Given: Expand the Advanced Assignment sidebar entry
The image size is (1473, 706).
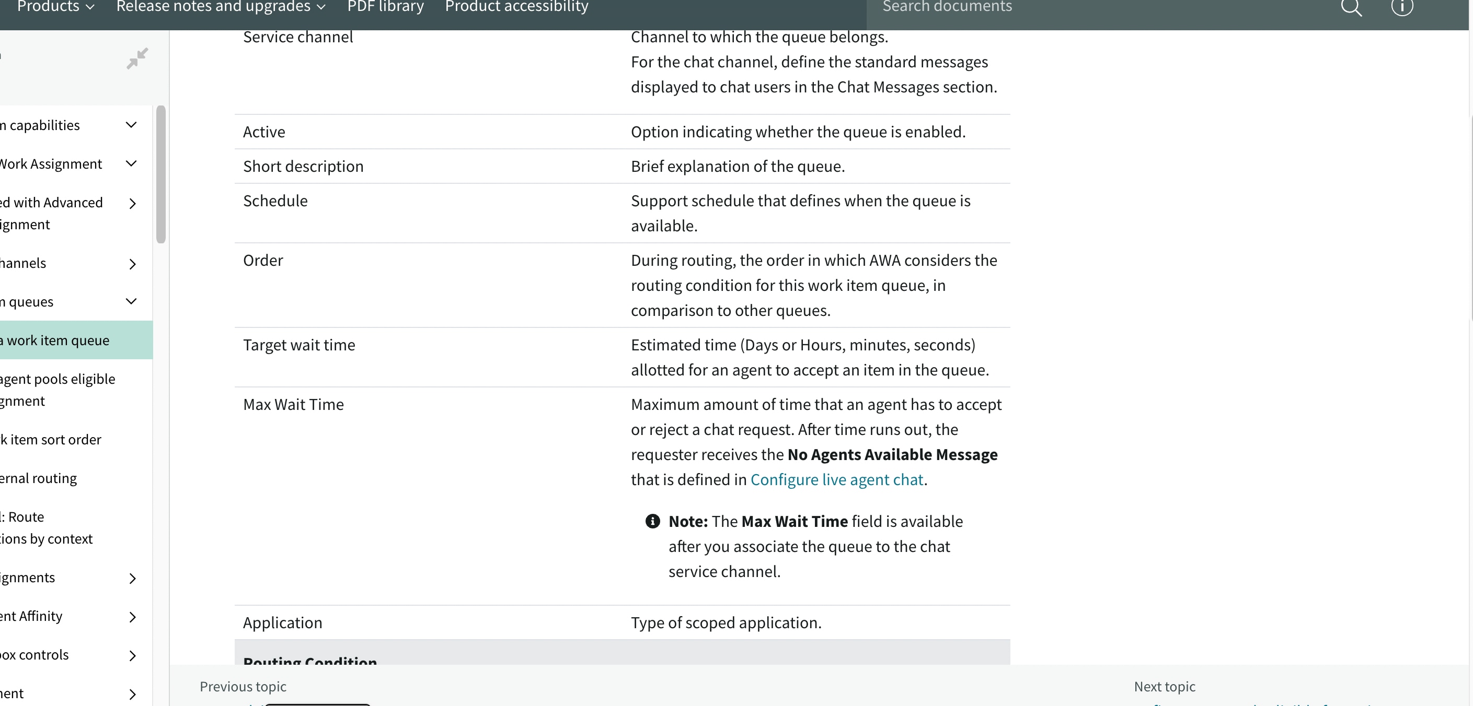Looking at the screenshot, I should pos(132,204).
